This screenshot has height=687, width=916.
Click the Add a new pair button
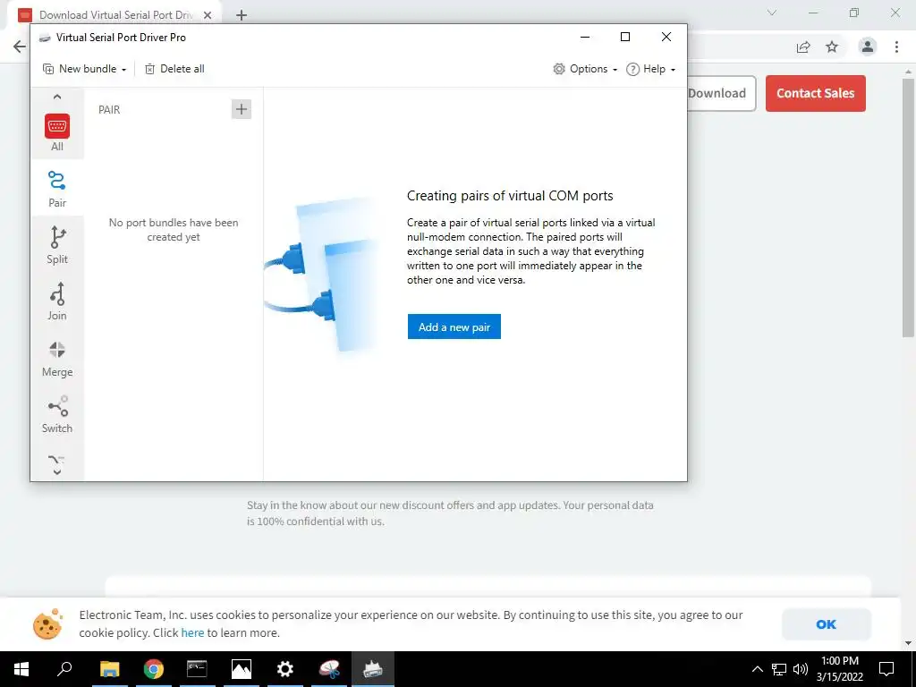tap(454, 327)
